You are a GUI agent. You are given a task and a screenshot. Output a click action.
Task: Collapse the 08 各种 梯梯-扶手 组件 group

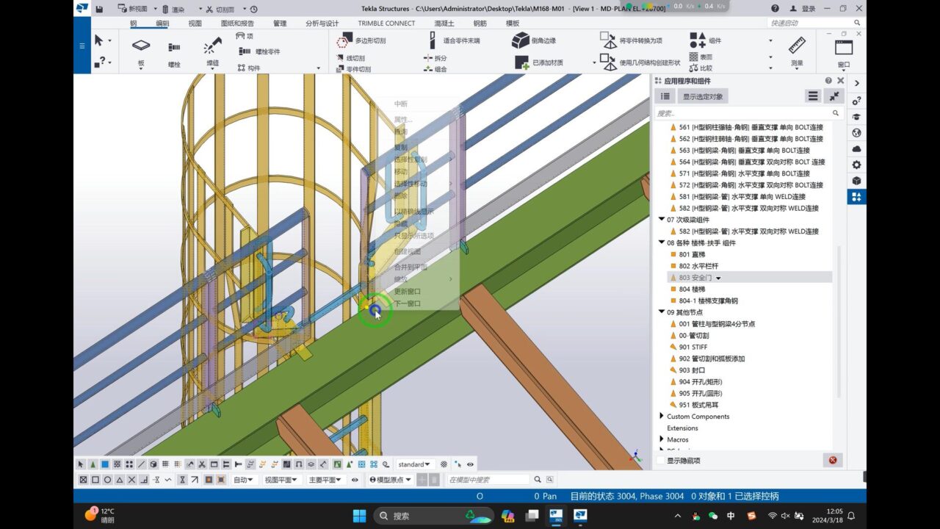click(661, 242)
